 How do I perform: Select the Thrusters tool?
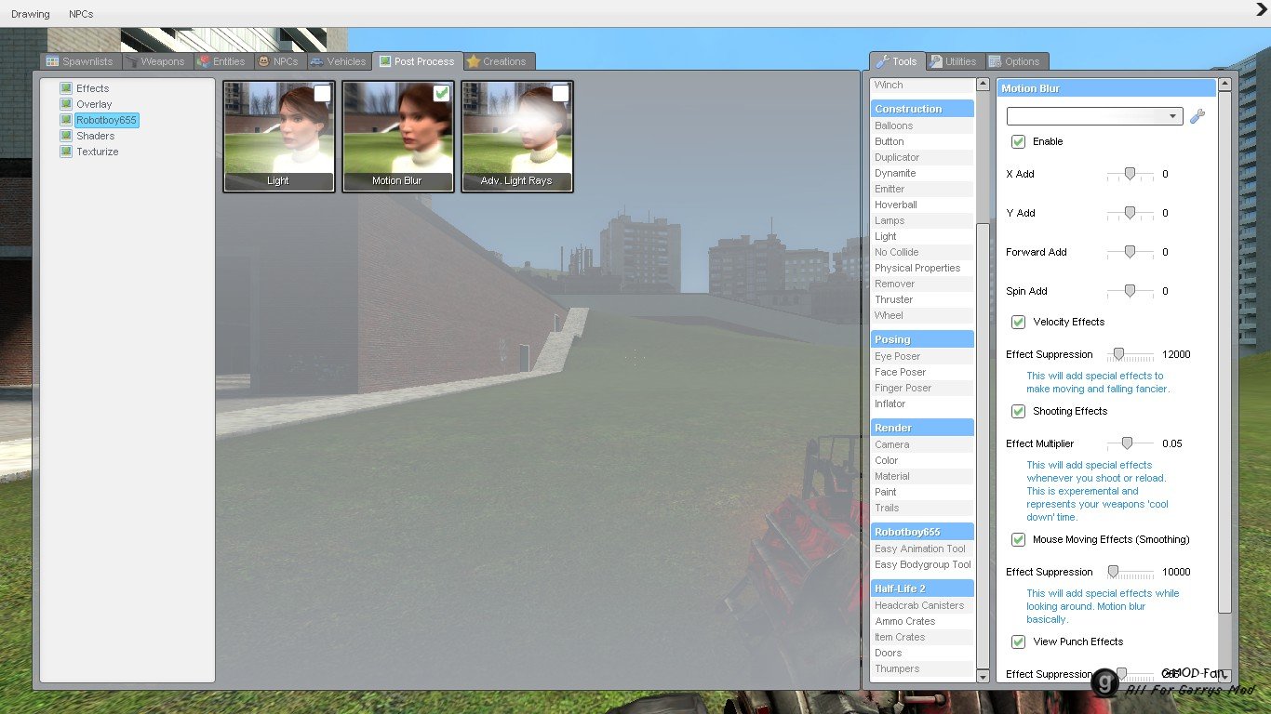[922, 299]
